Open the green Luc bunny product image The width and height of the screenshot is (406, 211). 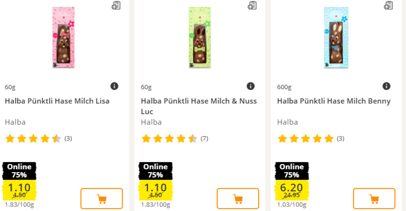coord(199,38)
